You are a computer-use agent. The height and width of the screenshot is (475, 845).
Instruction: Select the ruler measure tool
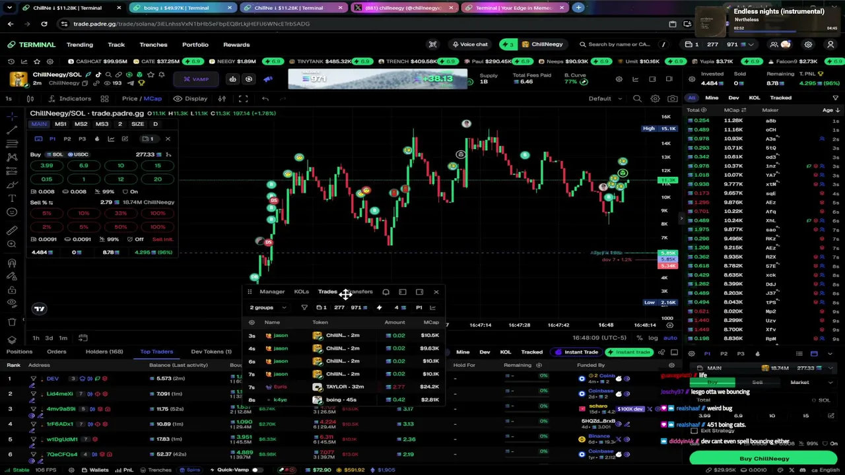(x=12, y=230)
